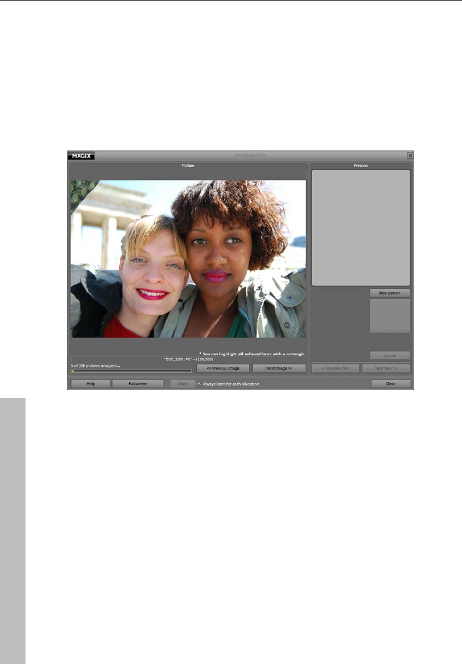Click the hint about highlighting unfound faces
The image size is (462, 664).
click(x=252, y=354)
